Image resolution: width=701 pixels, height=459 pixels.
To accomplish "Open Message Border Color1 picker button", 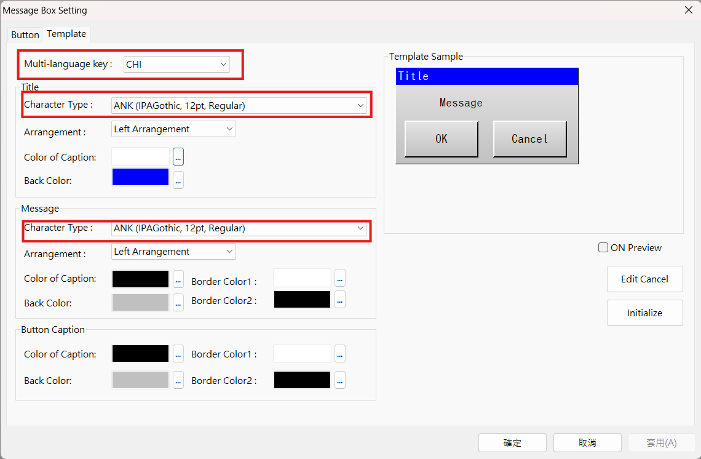I will pos(340,278).
